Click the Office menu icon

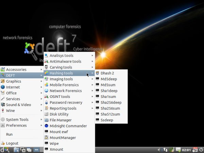pyautogui.click(x=3, y=93)
